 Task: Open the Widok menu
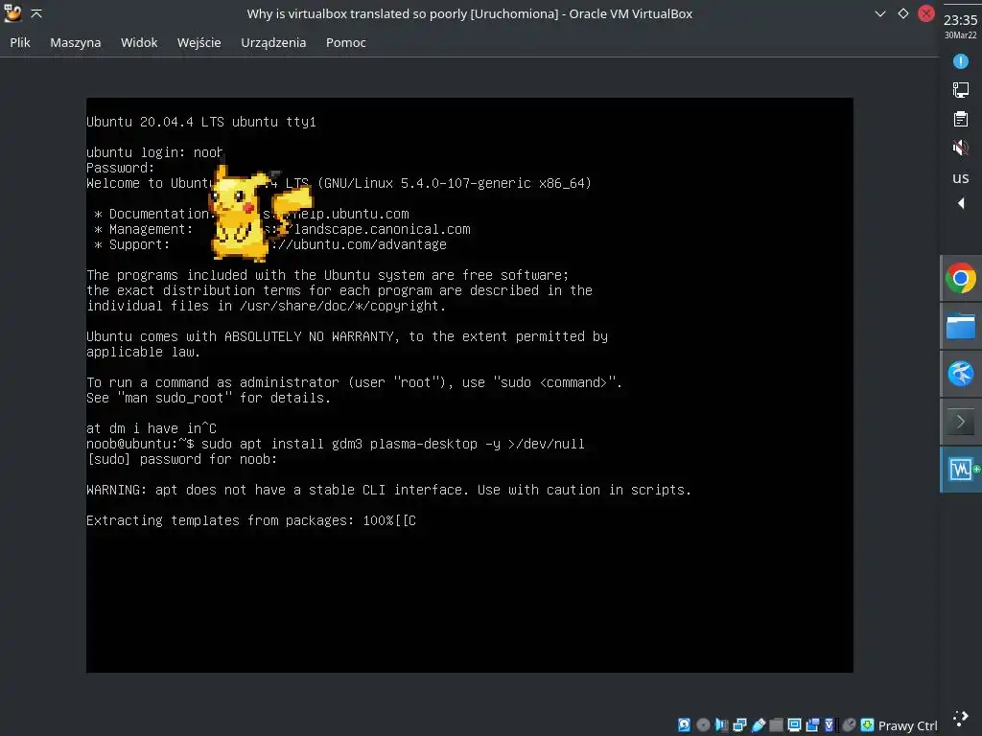(x=139, y=42)
